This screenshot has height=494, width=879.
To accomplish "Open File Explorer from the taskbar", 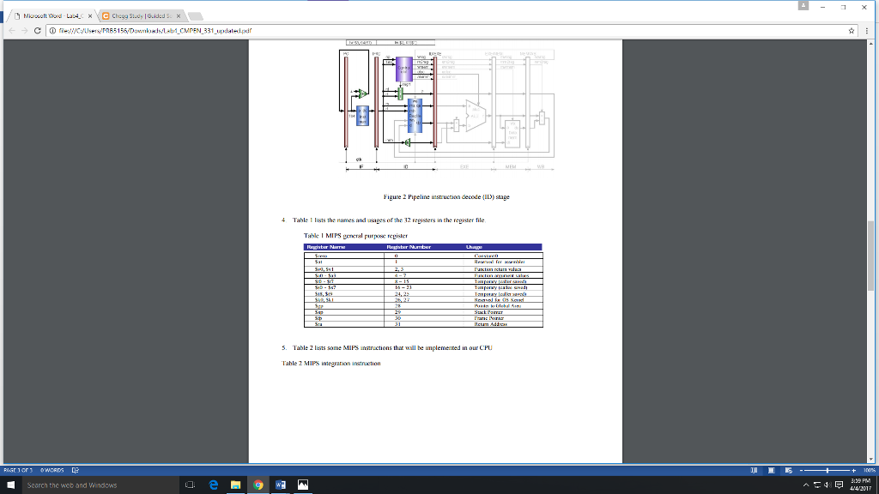I will coord(234,485).
